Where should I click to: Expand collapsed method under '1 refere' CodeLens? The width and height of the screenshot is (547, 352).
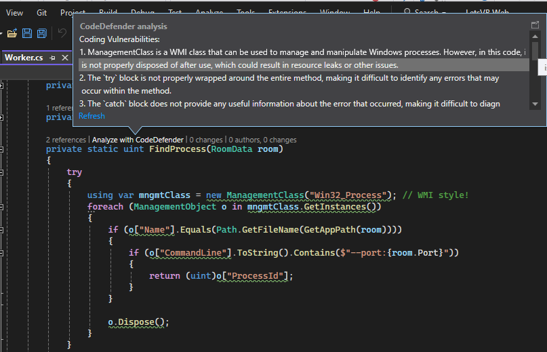tap(1, 118)
